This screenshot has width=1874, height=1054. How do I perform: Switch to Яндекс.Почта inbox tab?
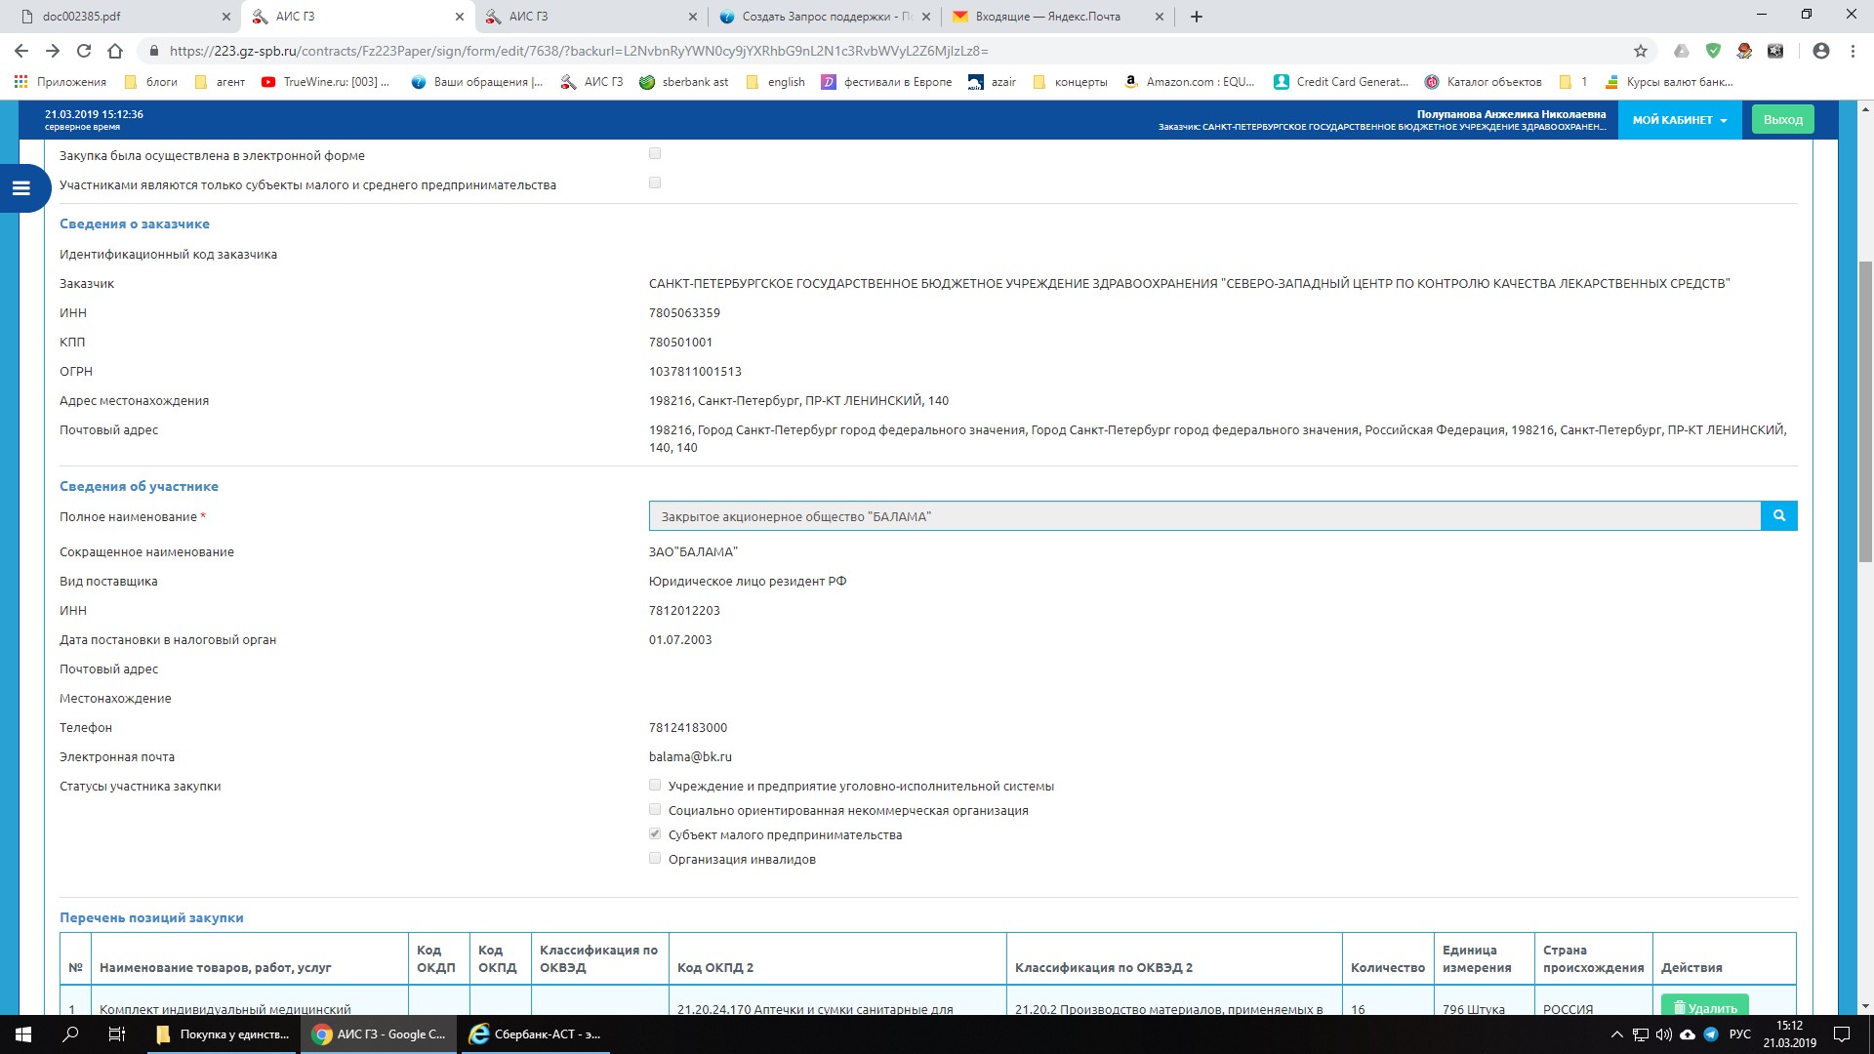click(1047, 17)
